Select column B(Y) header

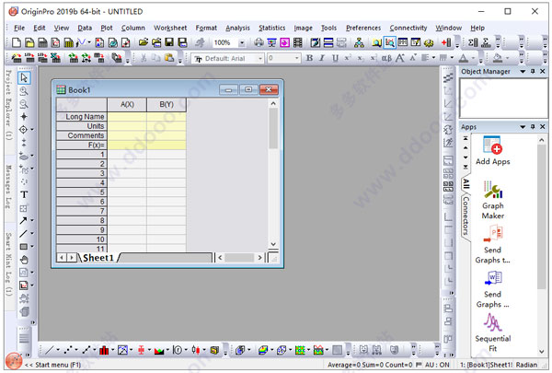point(167,104)
